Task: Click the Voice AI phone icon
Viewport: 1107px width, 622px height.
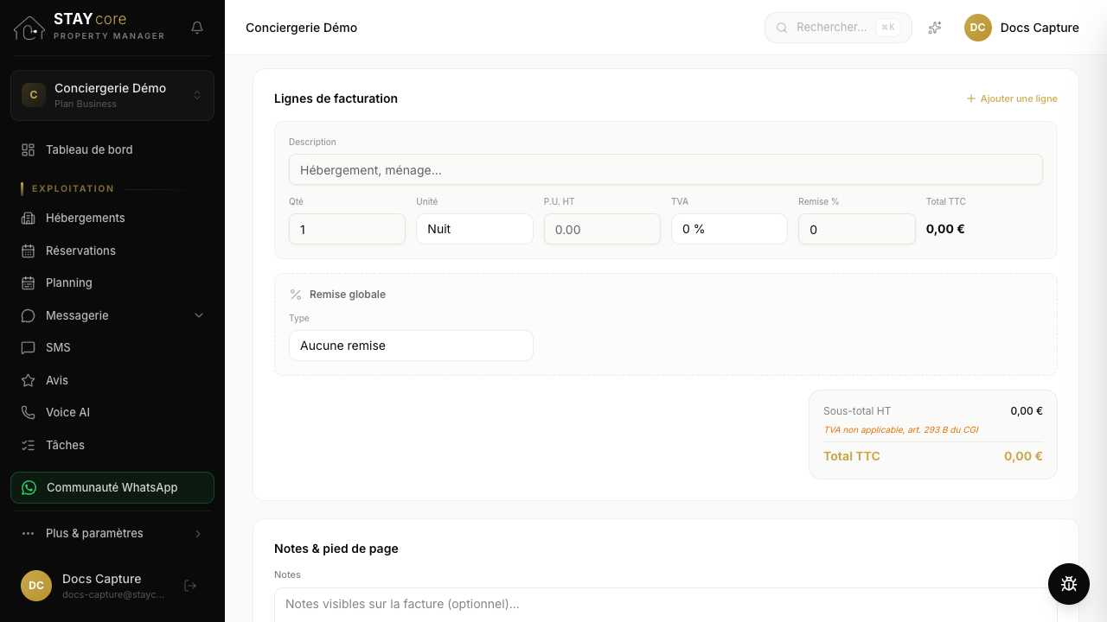Action: [29, 412]
